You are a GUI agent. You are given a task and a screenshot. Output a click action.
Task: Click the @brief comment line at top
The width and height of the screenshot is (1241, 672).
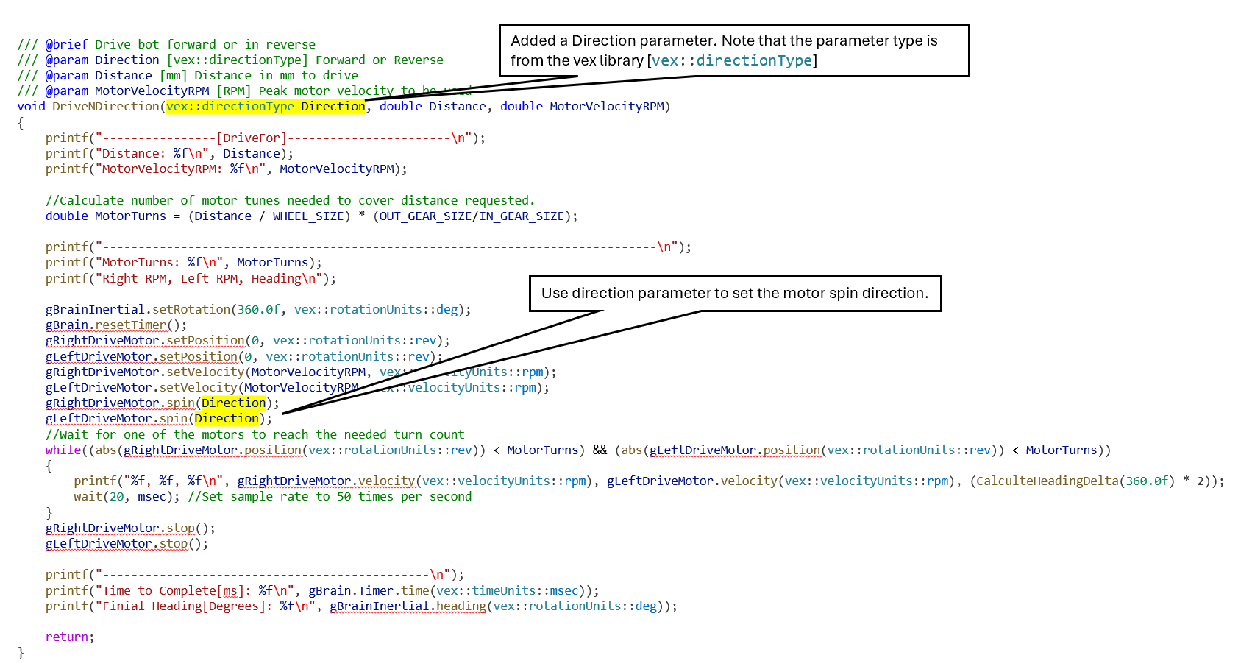coord(166,44)
